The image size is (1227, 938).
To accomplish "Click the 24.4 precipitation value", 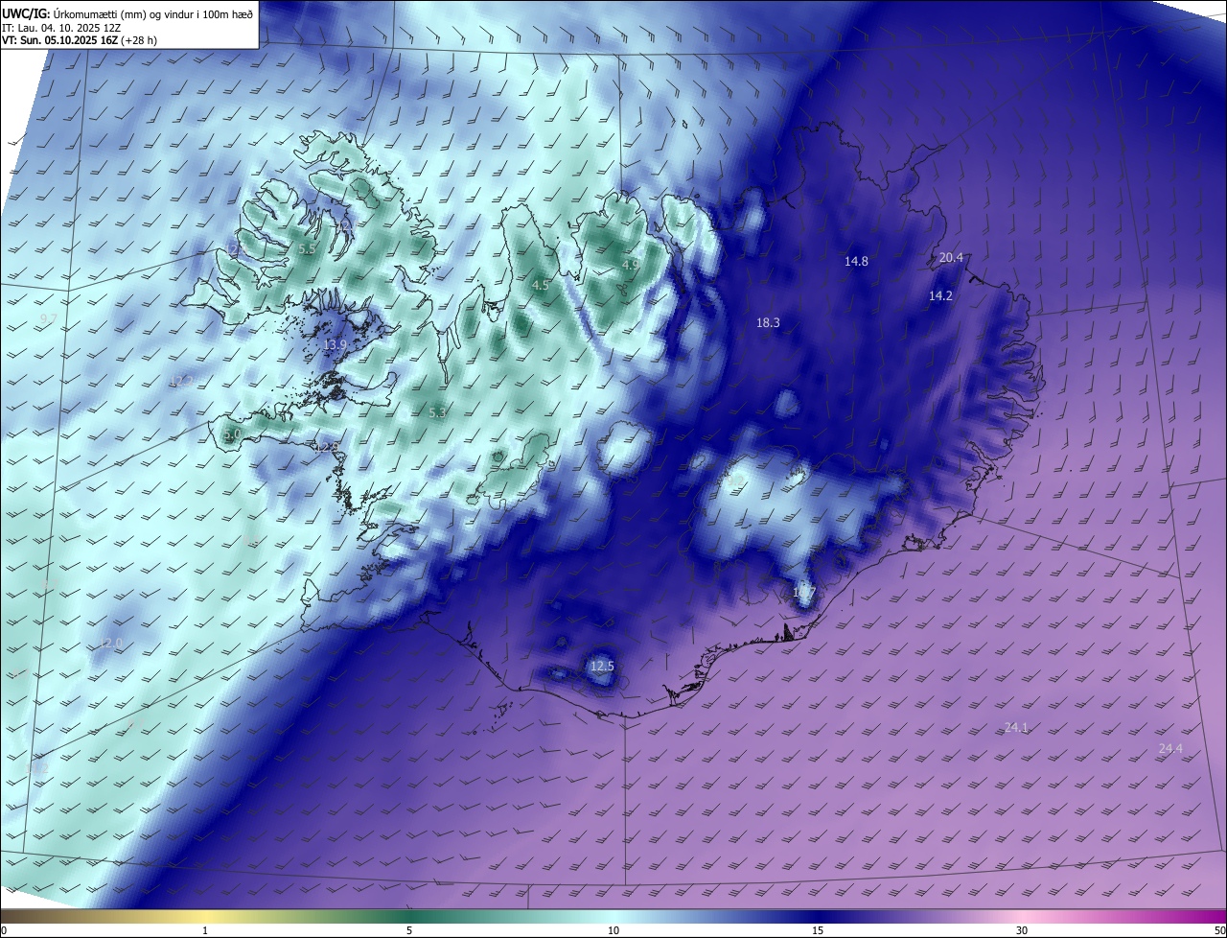I will pos(1170,749).
